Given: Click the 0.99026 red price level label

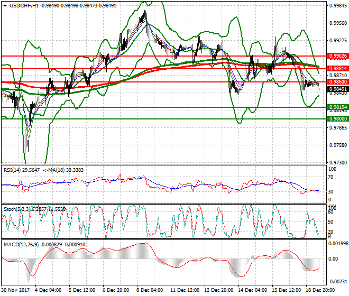Looking at the screenshot, I should 338,56.
